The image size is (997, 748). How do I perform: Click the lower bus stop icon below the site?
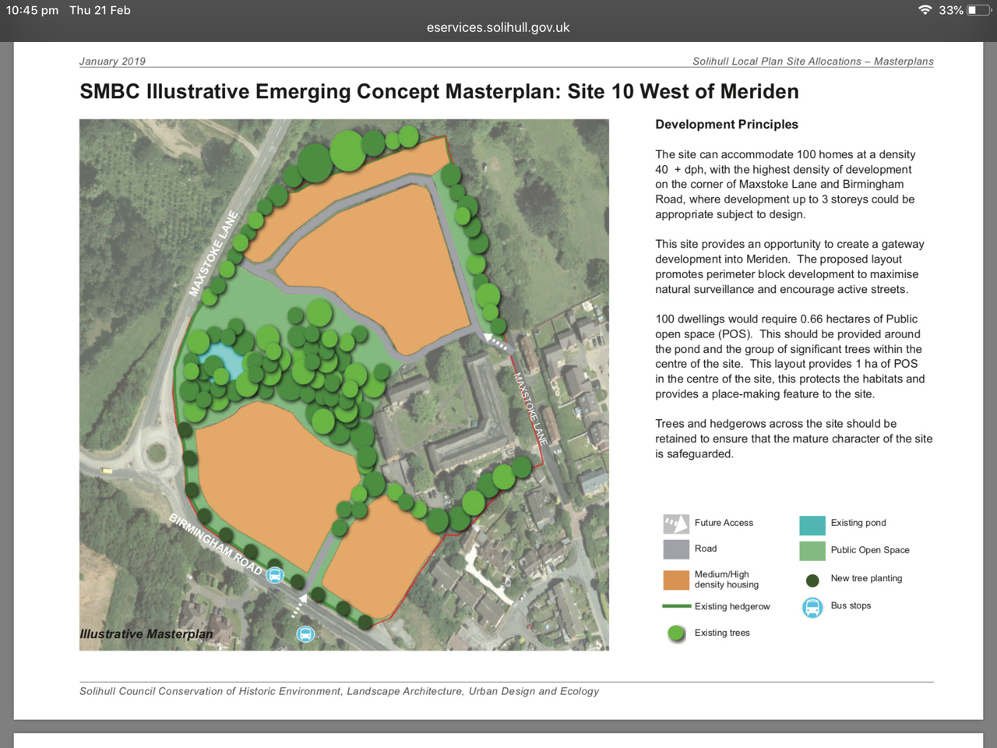(305, 634)
